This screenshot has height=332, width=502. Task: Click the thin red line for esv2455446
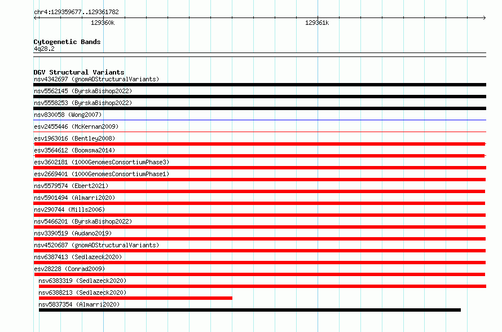(x=259, y=132)
